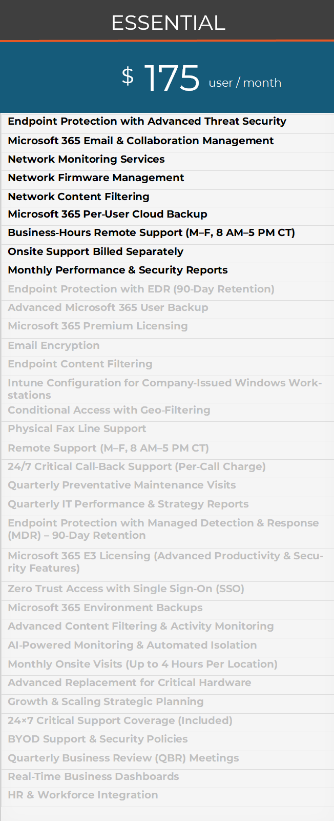Click Onsite Support Billed Separately

coord(95,251)
